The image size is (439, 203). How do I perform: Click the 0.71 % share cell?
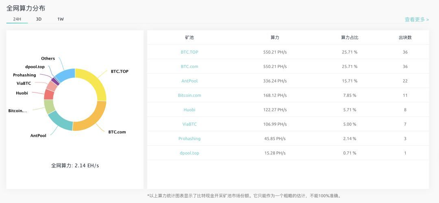350,153
